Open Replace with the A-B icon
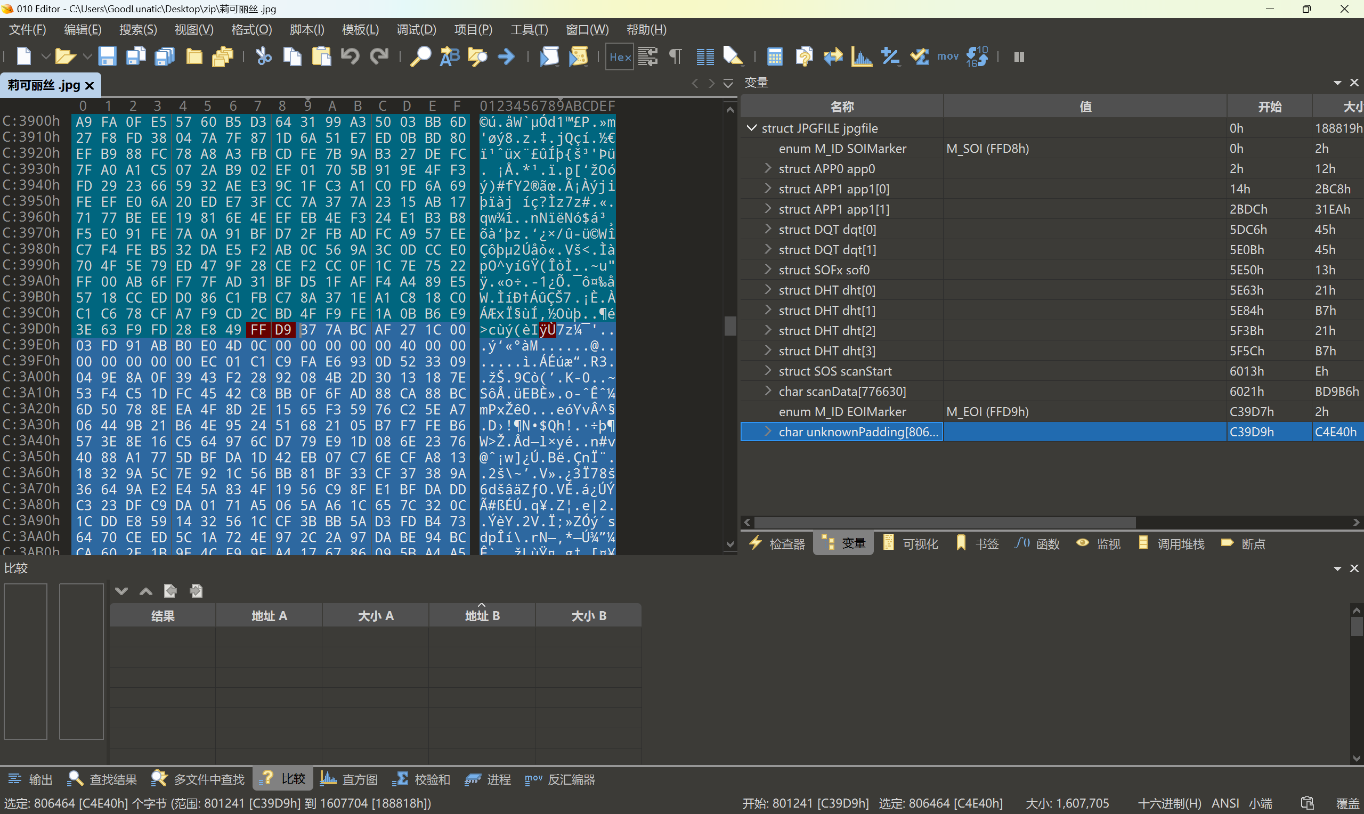Image resolution: width=1364 pixels, height=814 pixels. [x=450, y=56]
